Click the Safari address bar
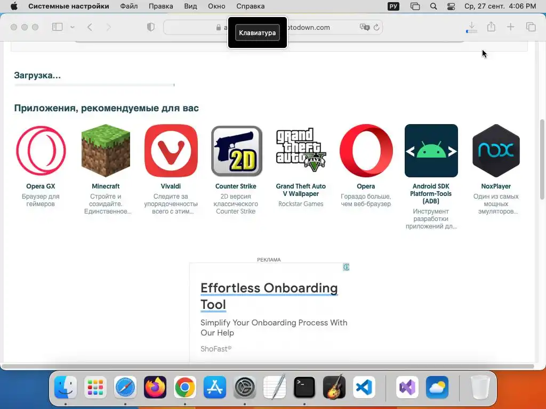The width and height of the screenshot is (546, 409). (272, 27)
